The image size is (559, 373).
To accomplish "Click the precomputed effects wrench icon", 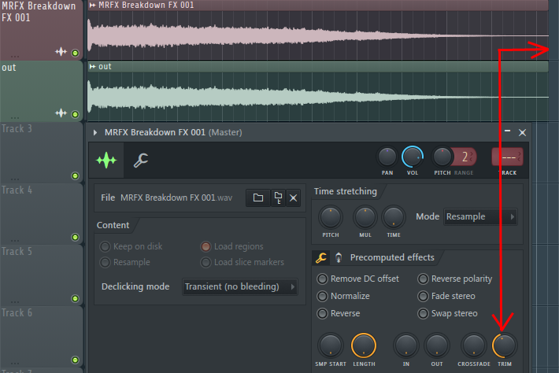I will coord(321,257).
